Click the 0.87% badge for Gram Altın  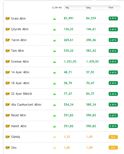[x=113, y=18]
